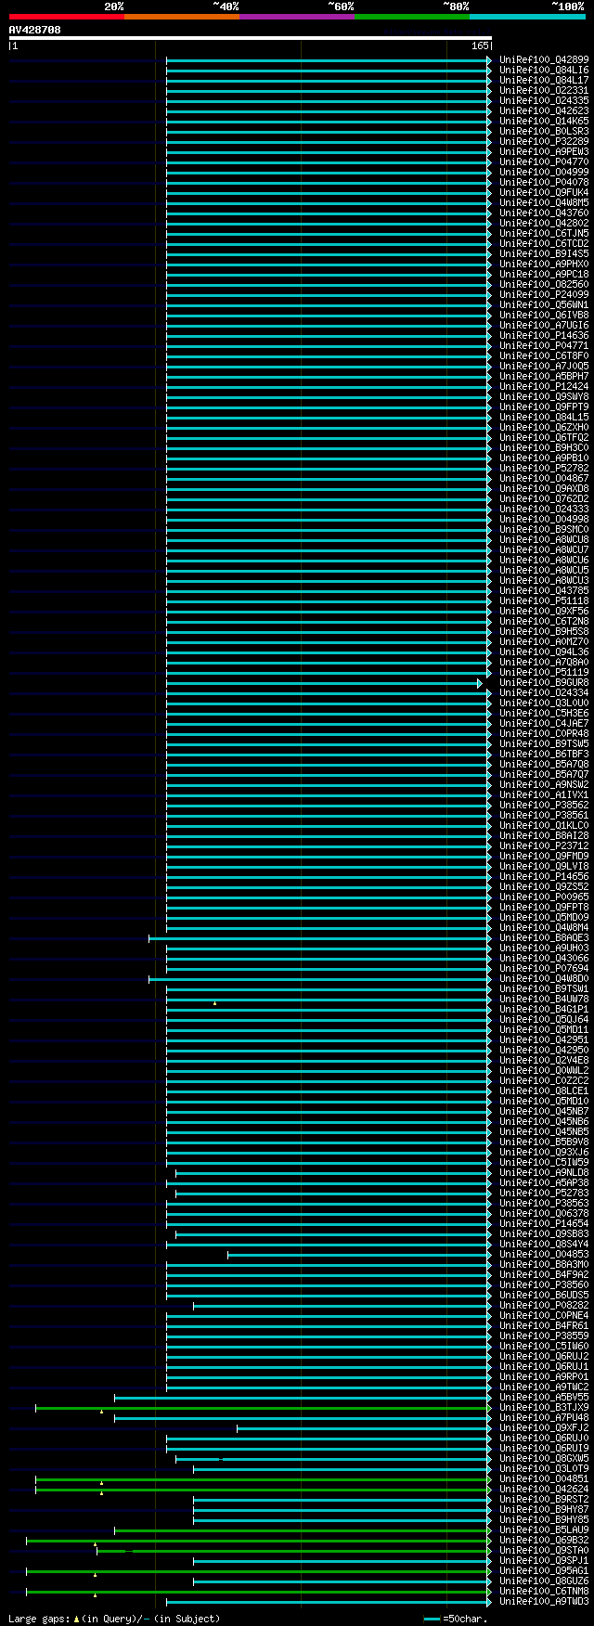Screen dimensions: 594x1626
Task: Pick the UniRef100_O04867 hit name
Action: 544,479
